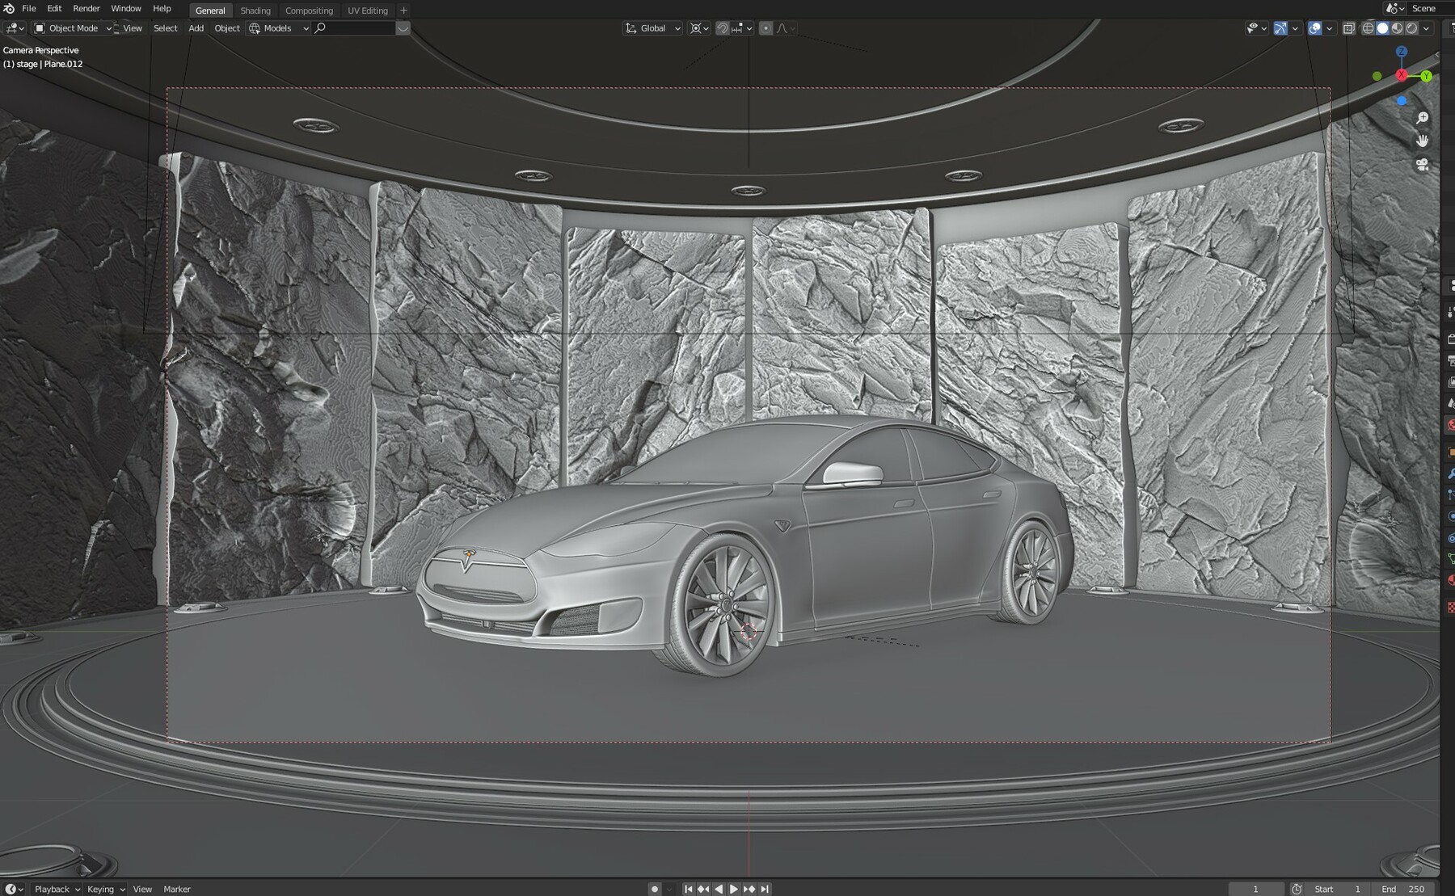Click the proportional editing falloff icon
The width and height of the screenshot is (1455, 896).
click(x=781, y=28)
